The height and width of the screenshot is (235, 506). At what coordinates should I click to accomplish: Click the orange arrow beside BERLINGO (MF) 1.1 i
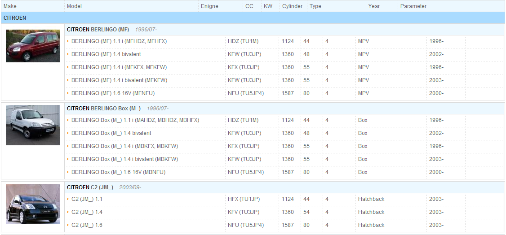click(68, 41)
